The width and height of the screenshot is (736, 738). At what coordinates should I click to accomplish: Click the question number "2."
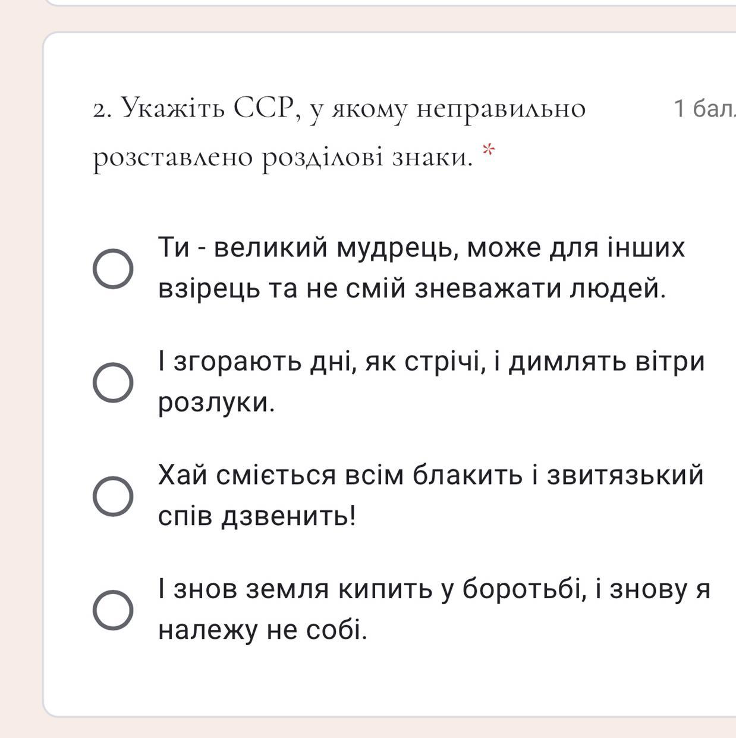(x=104, y=111)
